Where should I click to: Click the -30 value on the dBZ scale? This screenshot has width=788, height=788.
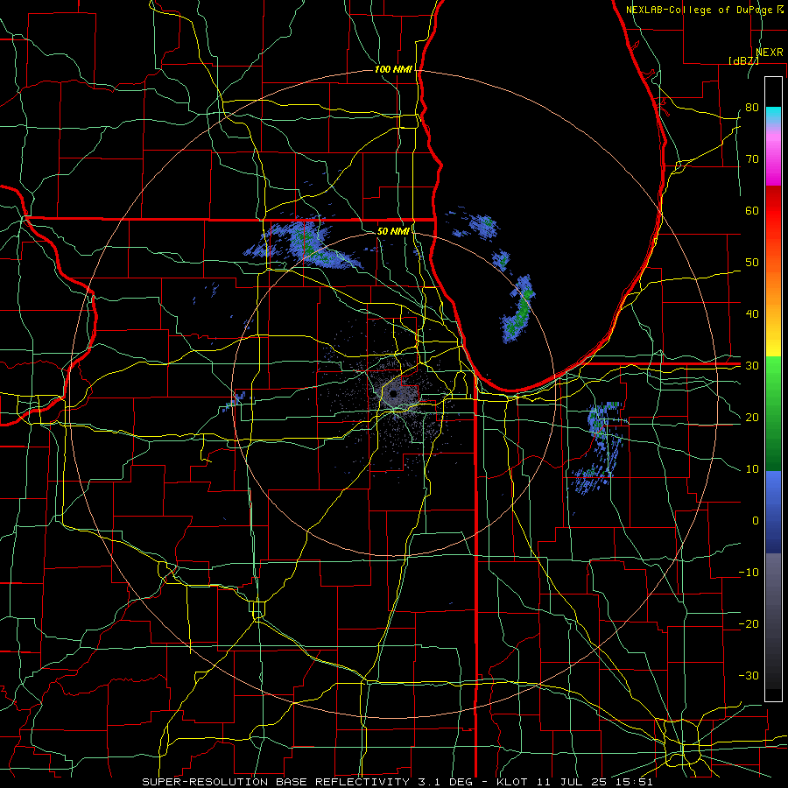(x=749, y=675)
